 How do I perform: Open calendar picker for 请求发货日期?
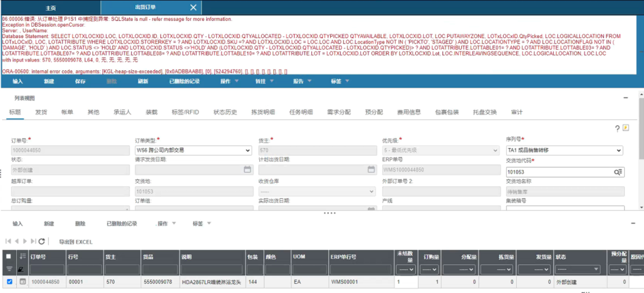[x=247, y=170]
